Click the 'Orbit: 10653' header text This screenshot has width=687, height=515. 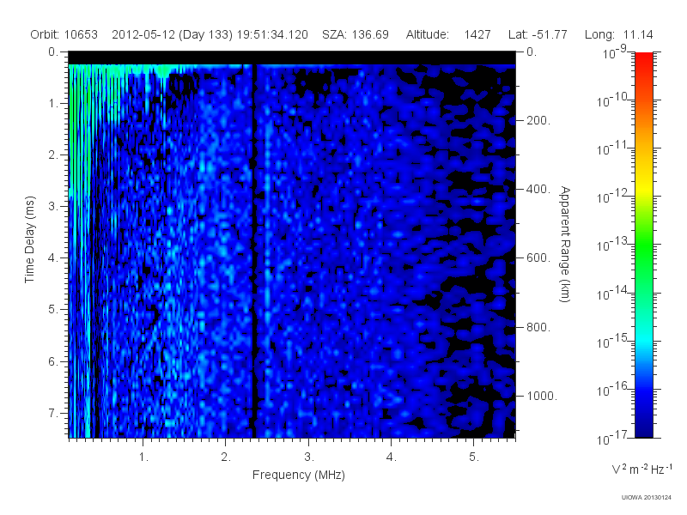point(64,34)
